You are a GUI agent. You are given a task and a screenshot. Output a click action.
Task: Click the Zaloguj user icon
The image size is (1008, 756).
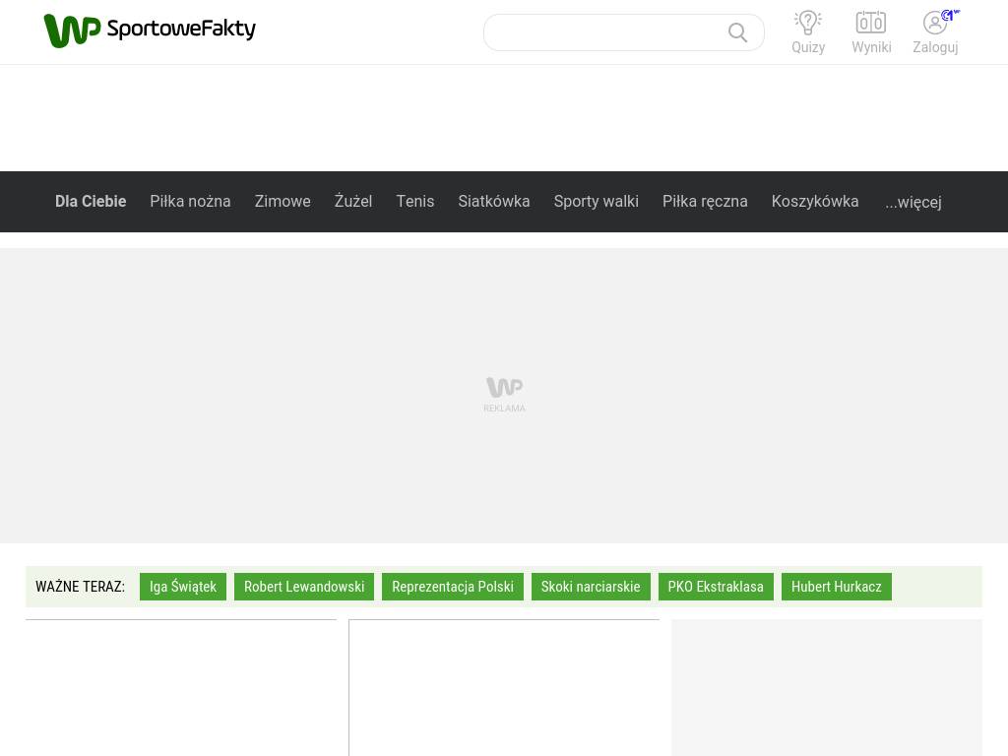tap(935, 24)
